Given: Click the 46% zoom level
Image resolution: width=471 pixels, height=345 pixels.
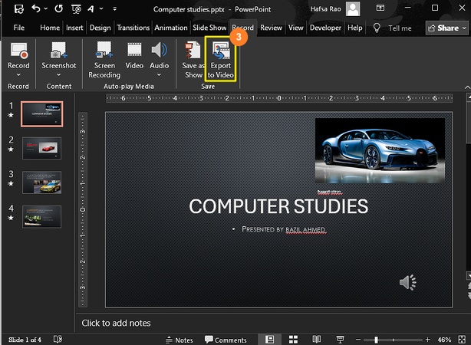Looking at the screenshot, I should [444, 340].
